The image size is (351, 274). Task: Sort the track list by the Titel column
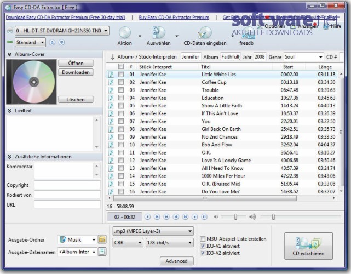pyautogui.click(x=235, y=67)
